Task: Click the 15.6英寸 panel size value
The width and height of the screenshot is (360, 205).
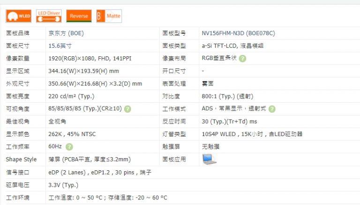Action: click(x=60, y=46)
